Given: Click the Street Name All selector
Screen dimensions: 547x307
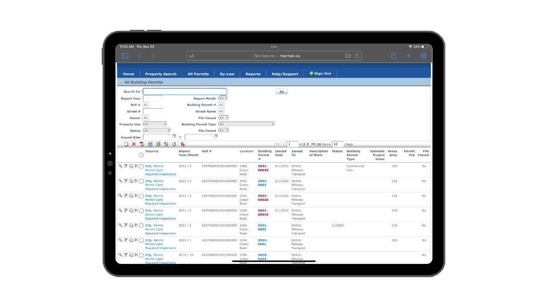Looking at the screenshot, I should click(x=221, y=111).
